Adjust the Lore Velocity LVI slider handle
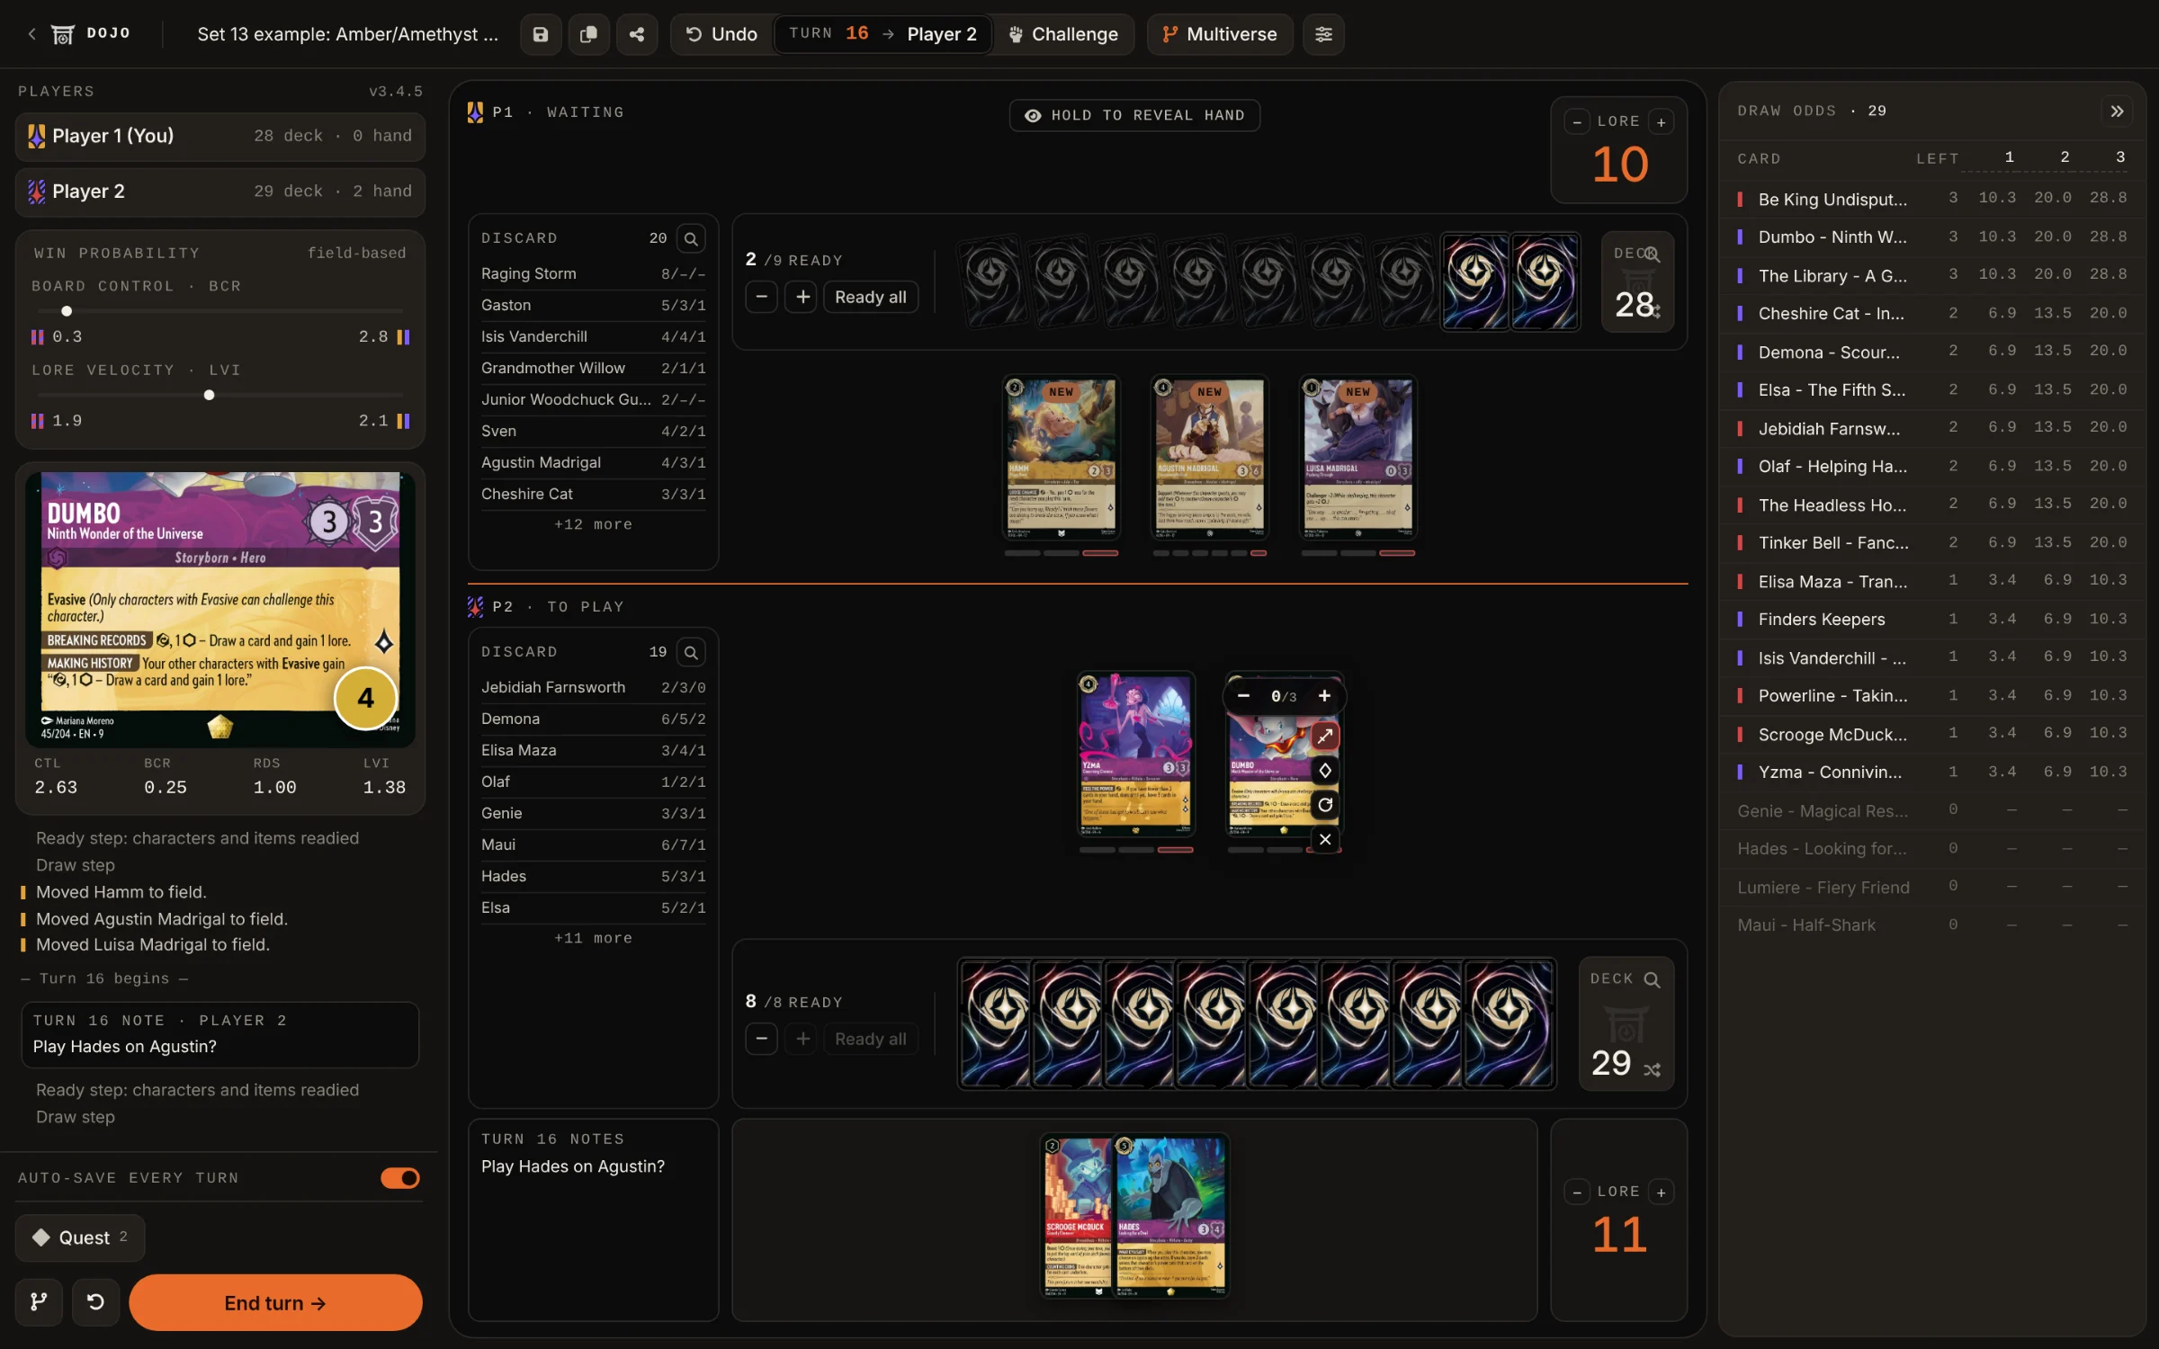 coord(209,395)
